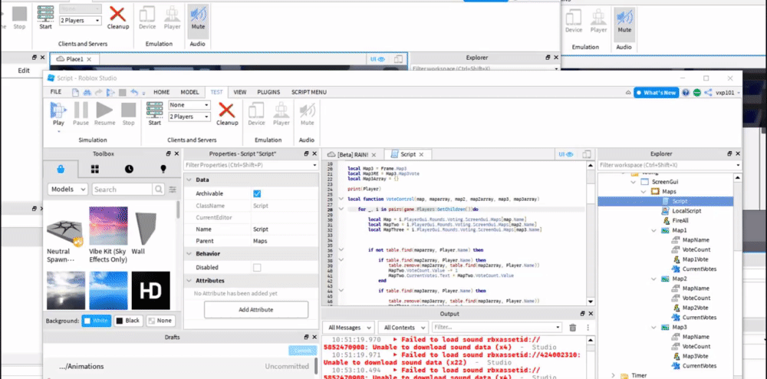Switch to the HOME ribbon tab
This screenshot has height=379, width=767.
[161, 92]
